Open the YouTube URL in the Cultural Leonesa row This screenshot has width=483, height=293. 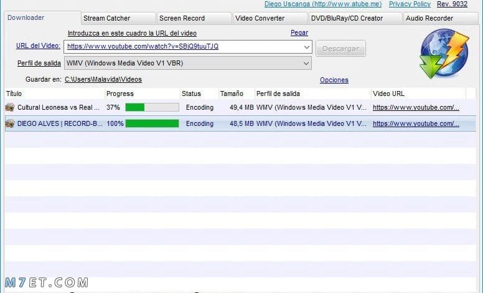[416, 107]
